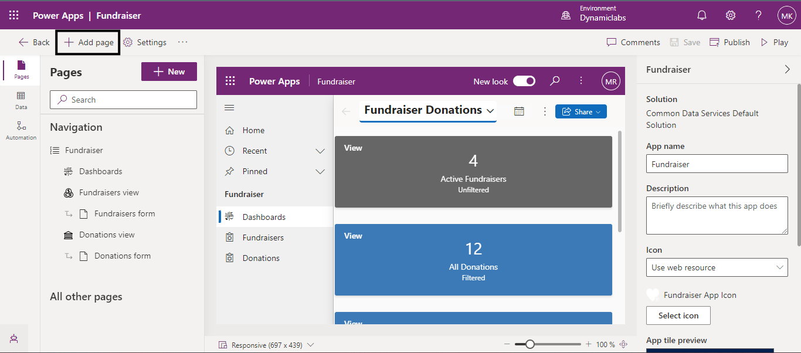801x353 pixels.
Task: Click the Publish button
Action: point(729,42)
